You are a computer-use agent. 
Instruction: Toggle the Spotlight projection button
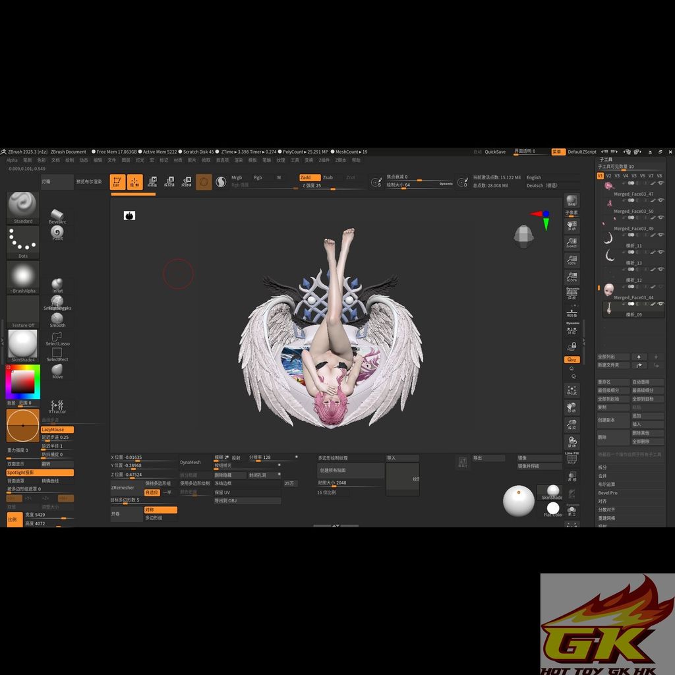(40, 473)
